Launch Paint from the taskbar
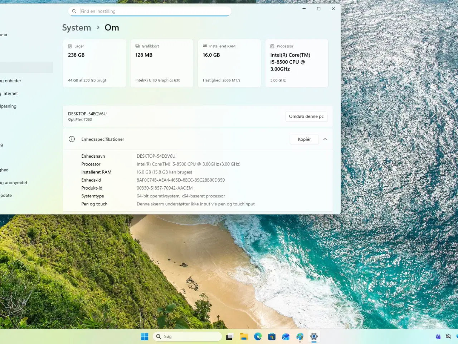458x344 pixels. (x=299, y=336)
